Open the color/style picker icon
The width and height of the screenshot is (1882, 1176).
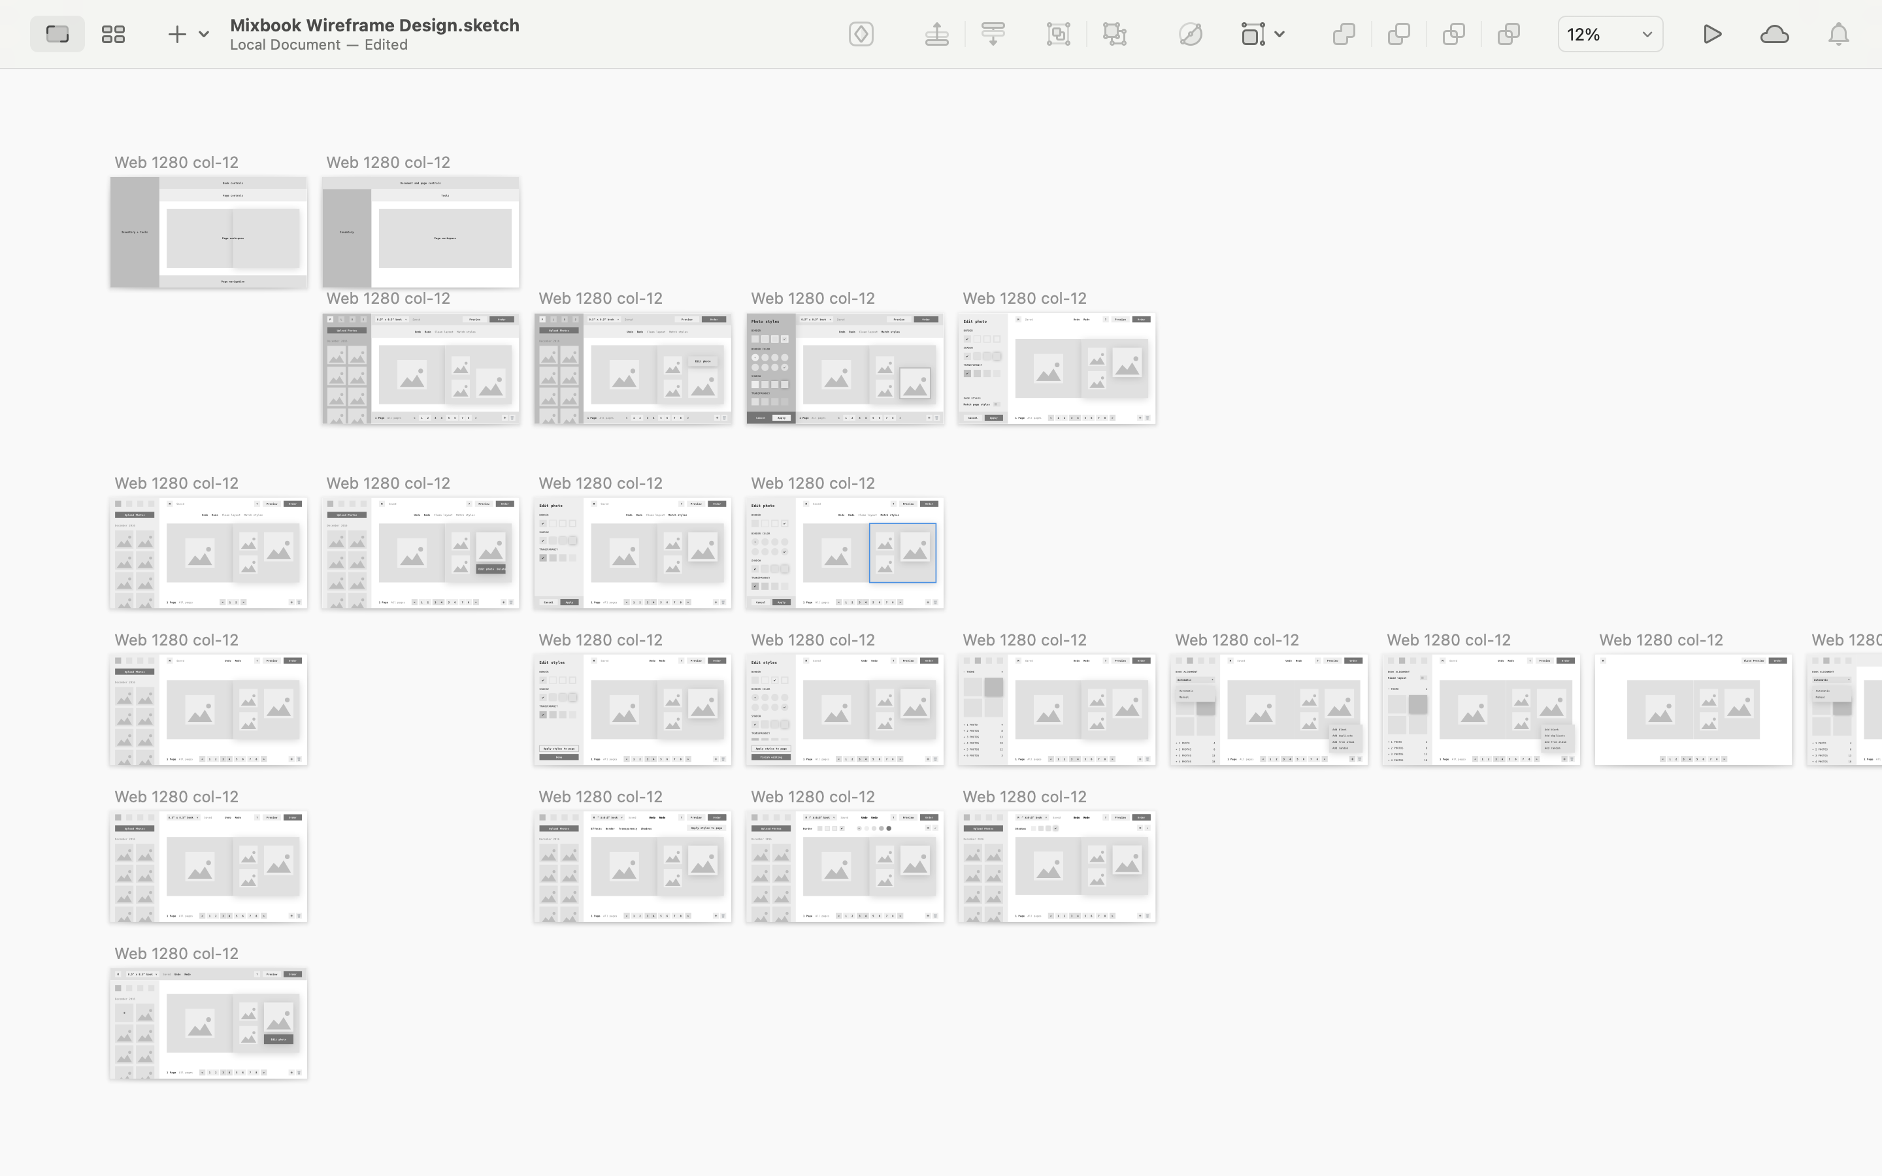1188,34
